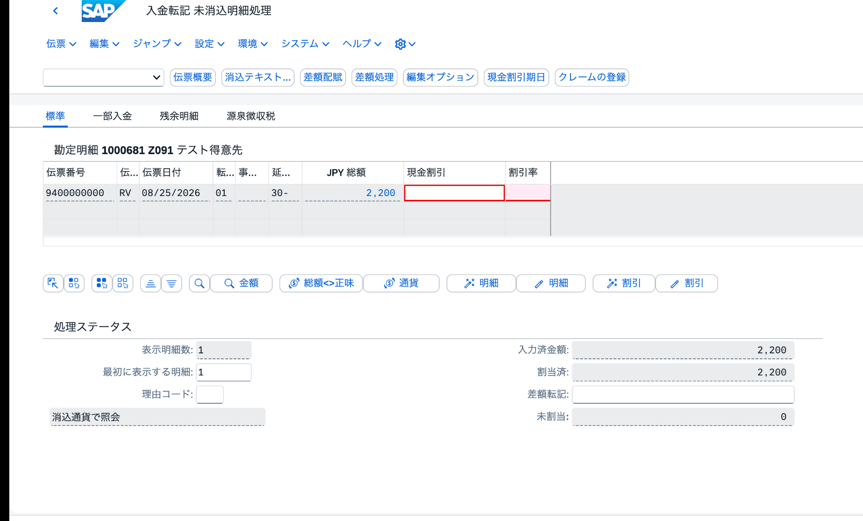Click the 現金割引 input cell
The image size is (863, 521).
tap(454, 193)
